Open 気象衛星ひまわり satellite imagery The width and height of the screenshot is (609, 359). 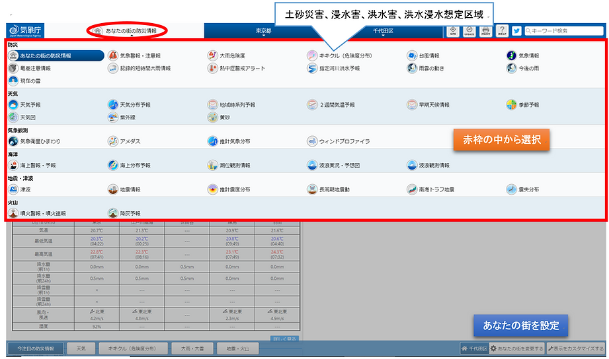point(34,141)
